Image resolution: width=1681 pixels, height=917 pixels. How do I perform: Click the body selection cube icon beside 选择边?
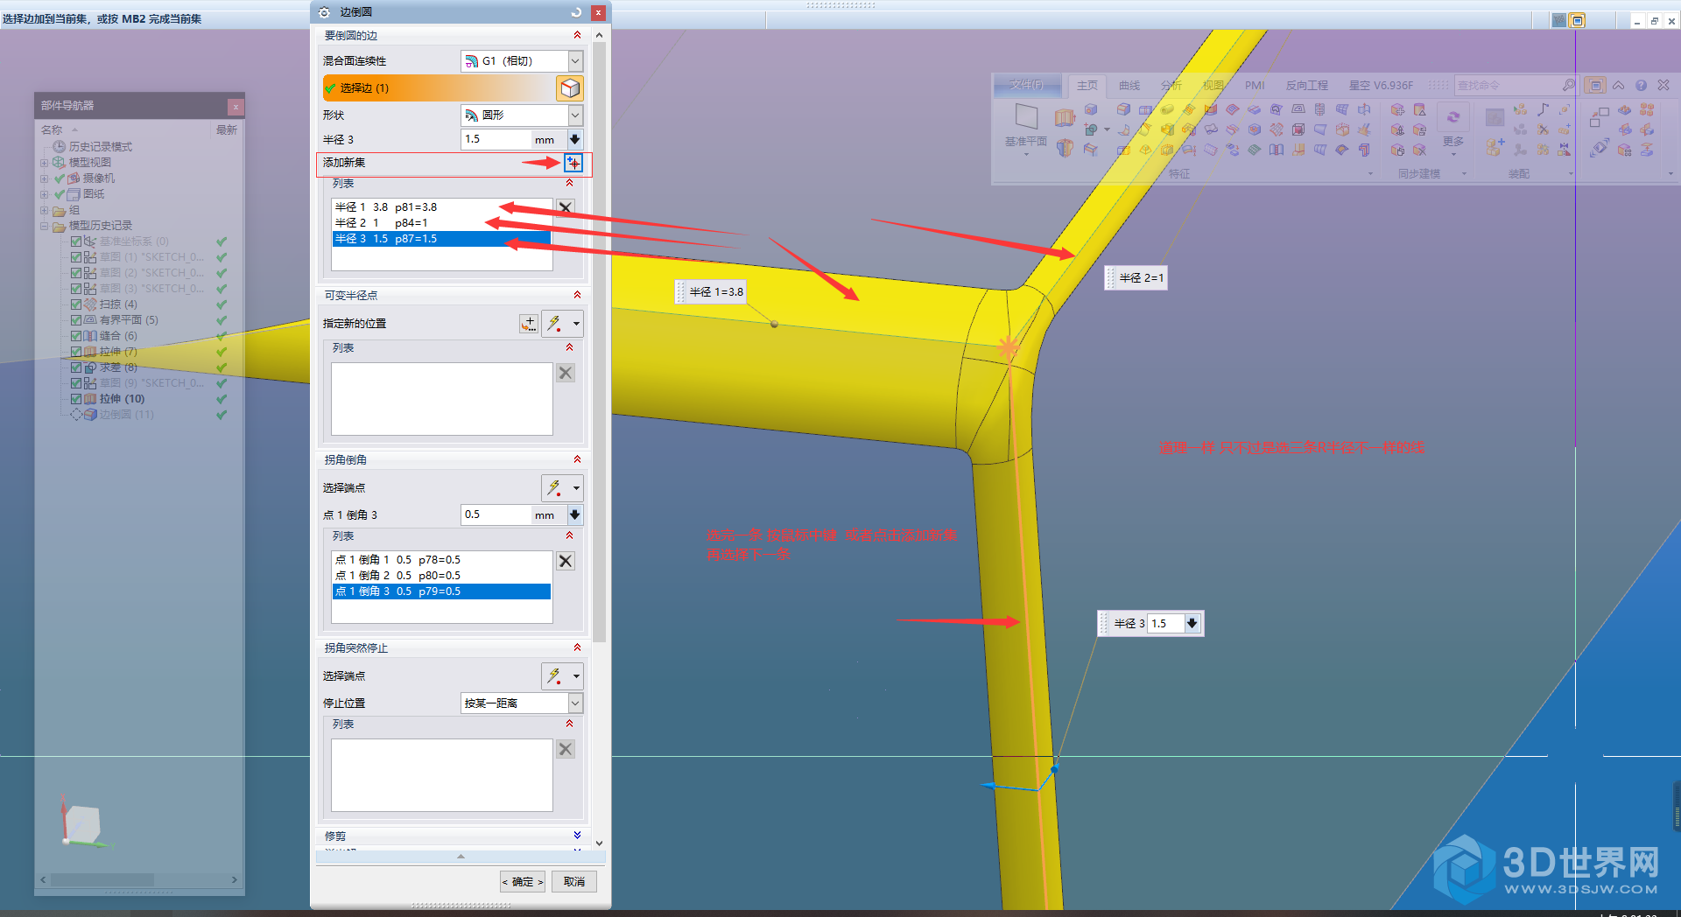tap(570, 87)
